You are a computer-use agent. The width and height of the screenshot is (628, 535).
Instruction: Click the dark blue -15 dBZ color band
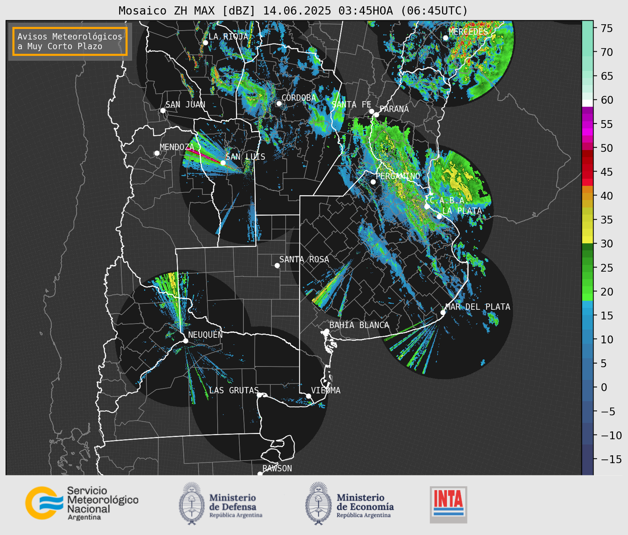point(587,459)
